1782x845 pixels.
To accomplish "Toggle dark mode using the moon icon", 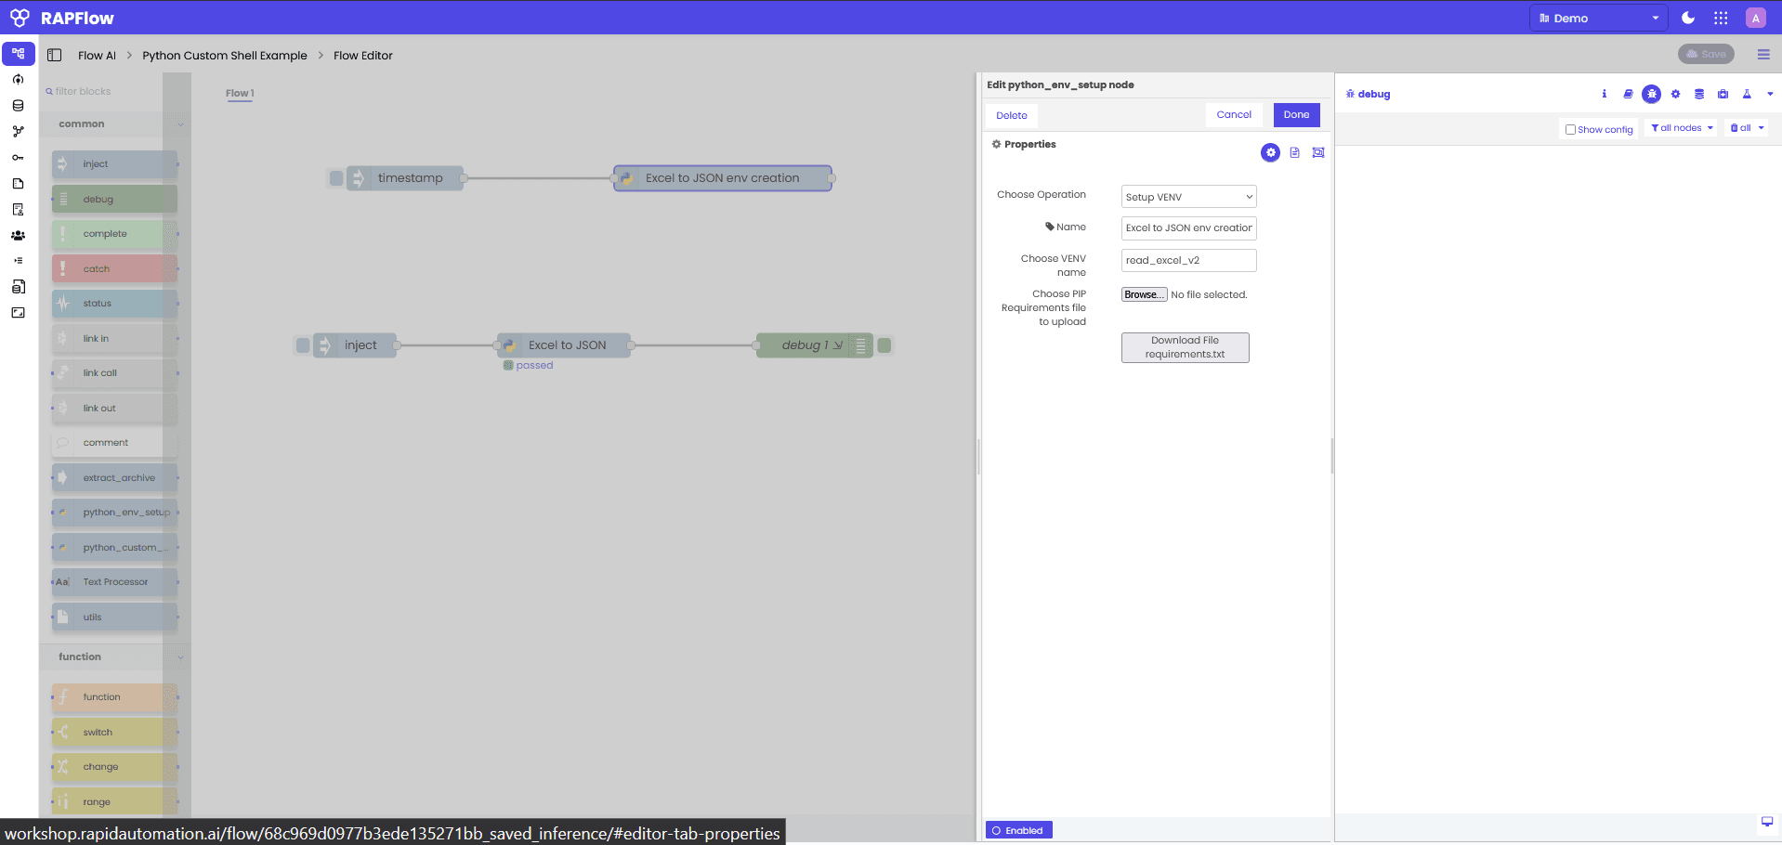I will coord(1688,18).
